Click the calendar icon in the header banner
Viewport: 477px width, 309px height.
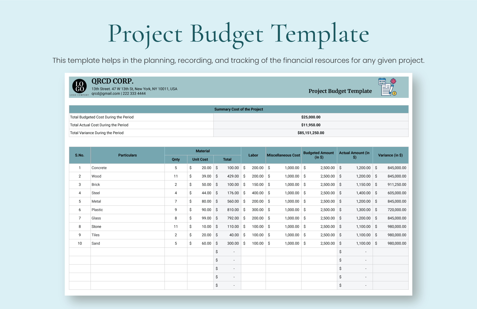[x=382, y=81]
